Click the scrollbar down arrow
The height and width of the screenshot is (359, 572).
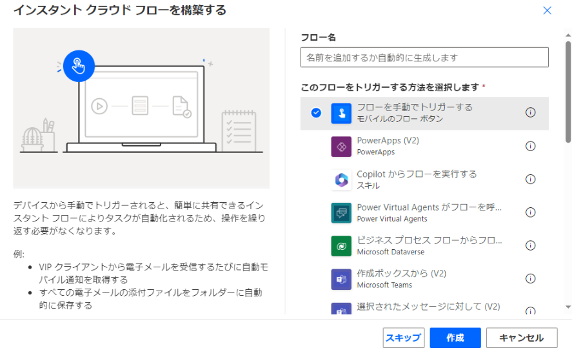pos(568,307)
